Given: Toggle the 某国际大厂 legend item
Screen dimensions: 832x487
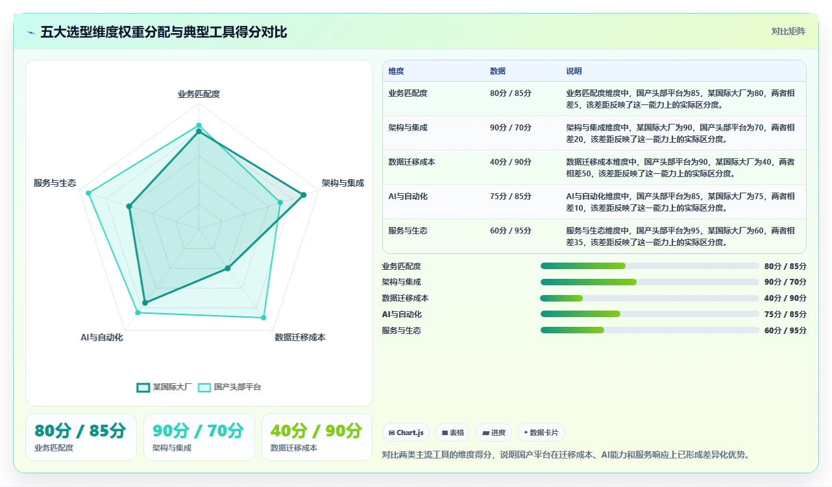Looking at the screenshot, I should 165,387.
